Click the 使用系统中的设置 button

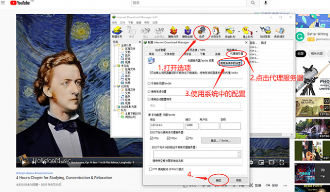[231, 63]
